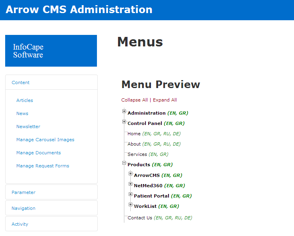This screenshot has width=294, height=236.
Task: Expand the WorkList submenu node
Action: point(130,204)
